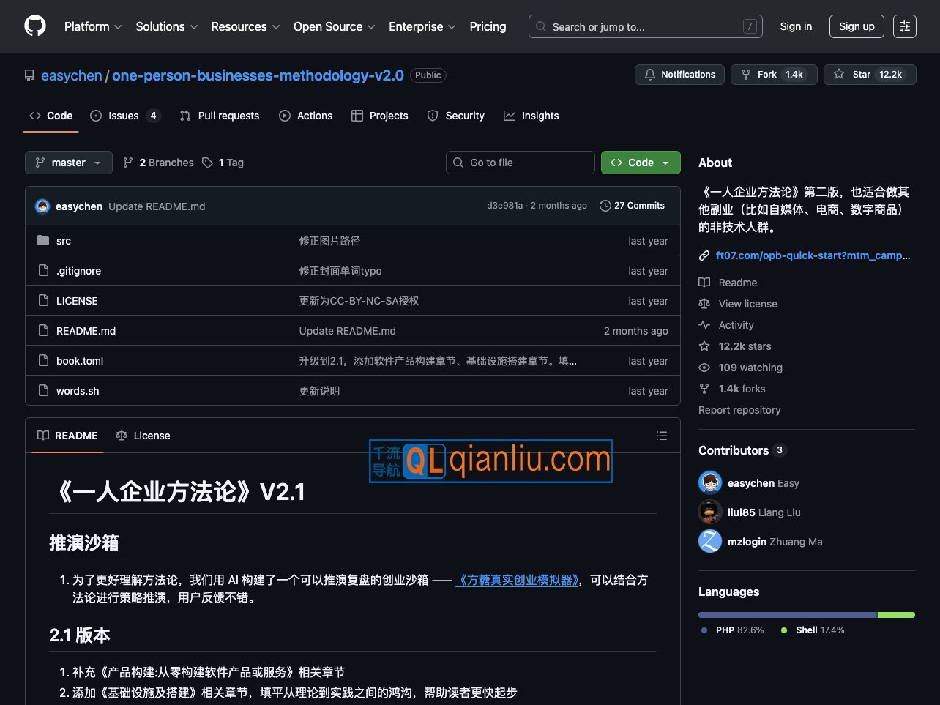
Task: Open the README outline list icon
Action: 662,435
